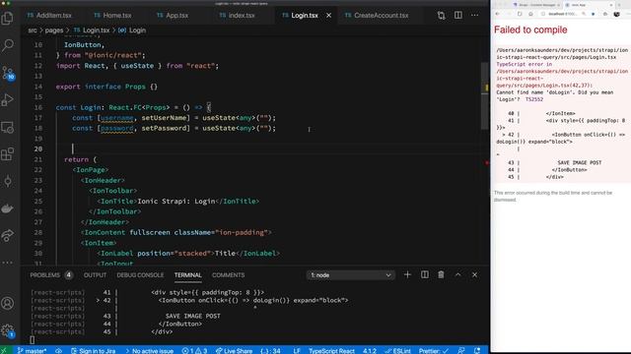Kill terminal with trash icon
The height and width of the screenshot is (354, 631).
click(441, 275)
